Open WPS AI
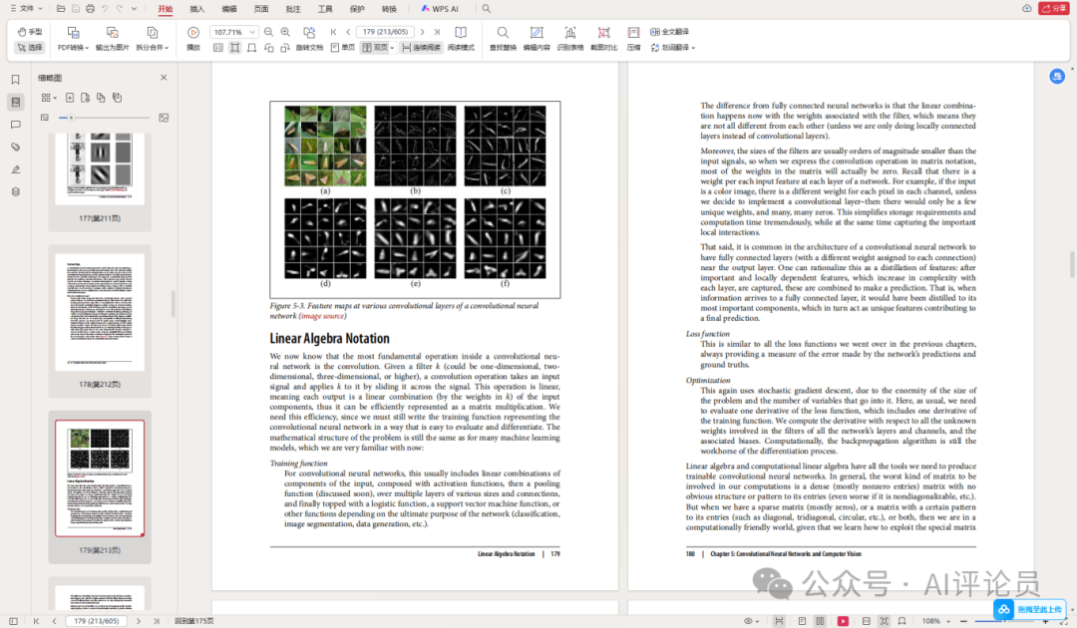The width and height of the screenshot is (1077, 628). pyautogui.click(x=440, y=9)
